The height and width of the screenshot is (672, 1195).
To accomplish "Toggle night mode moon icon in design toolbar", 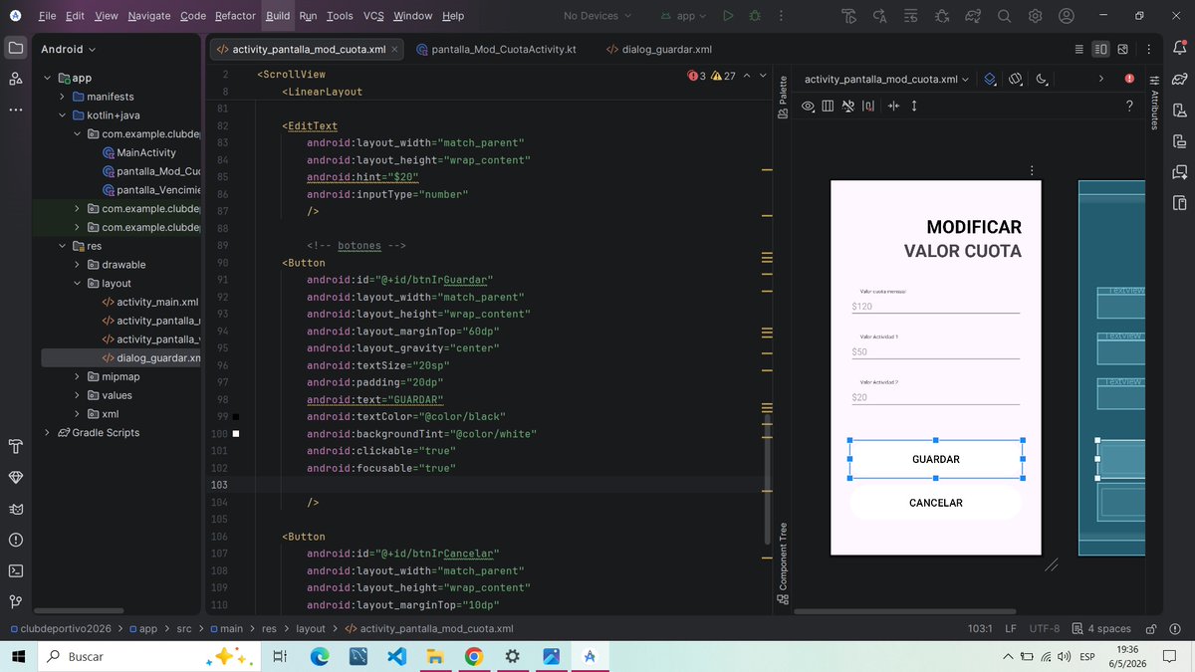I will (x=1042, y=79).
